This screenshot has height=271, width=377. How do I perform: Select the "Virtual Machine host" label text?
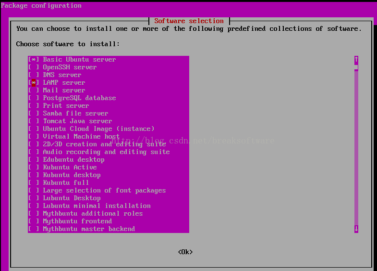[81, 137]
